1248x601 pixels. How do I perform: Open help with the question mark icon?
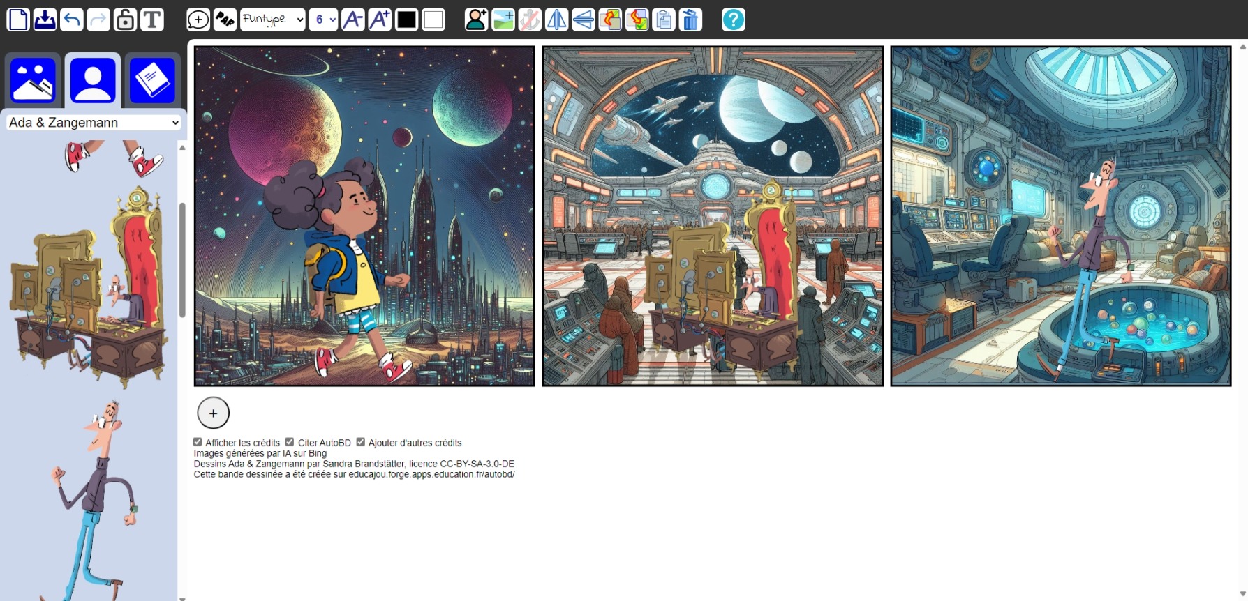[733, 20]
